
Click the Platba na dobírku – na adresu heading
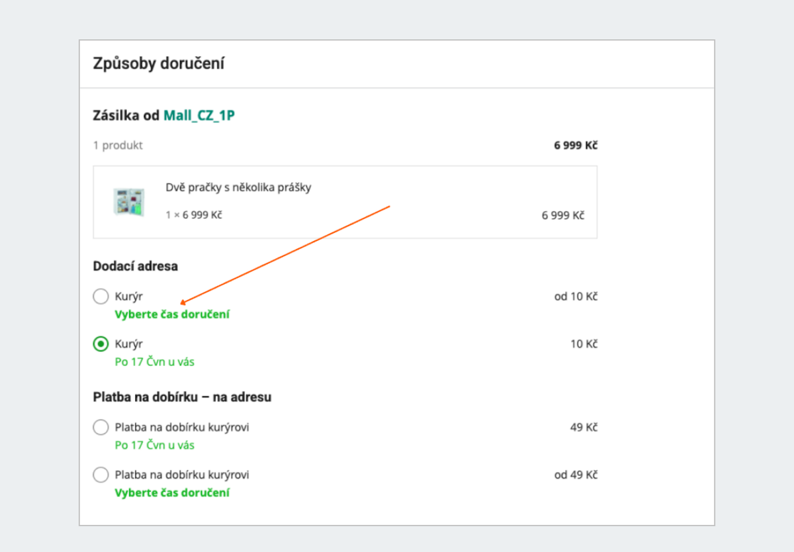tap(182, 397)
